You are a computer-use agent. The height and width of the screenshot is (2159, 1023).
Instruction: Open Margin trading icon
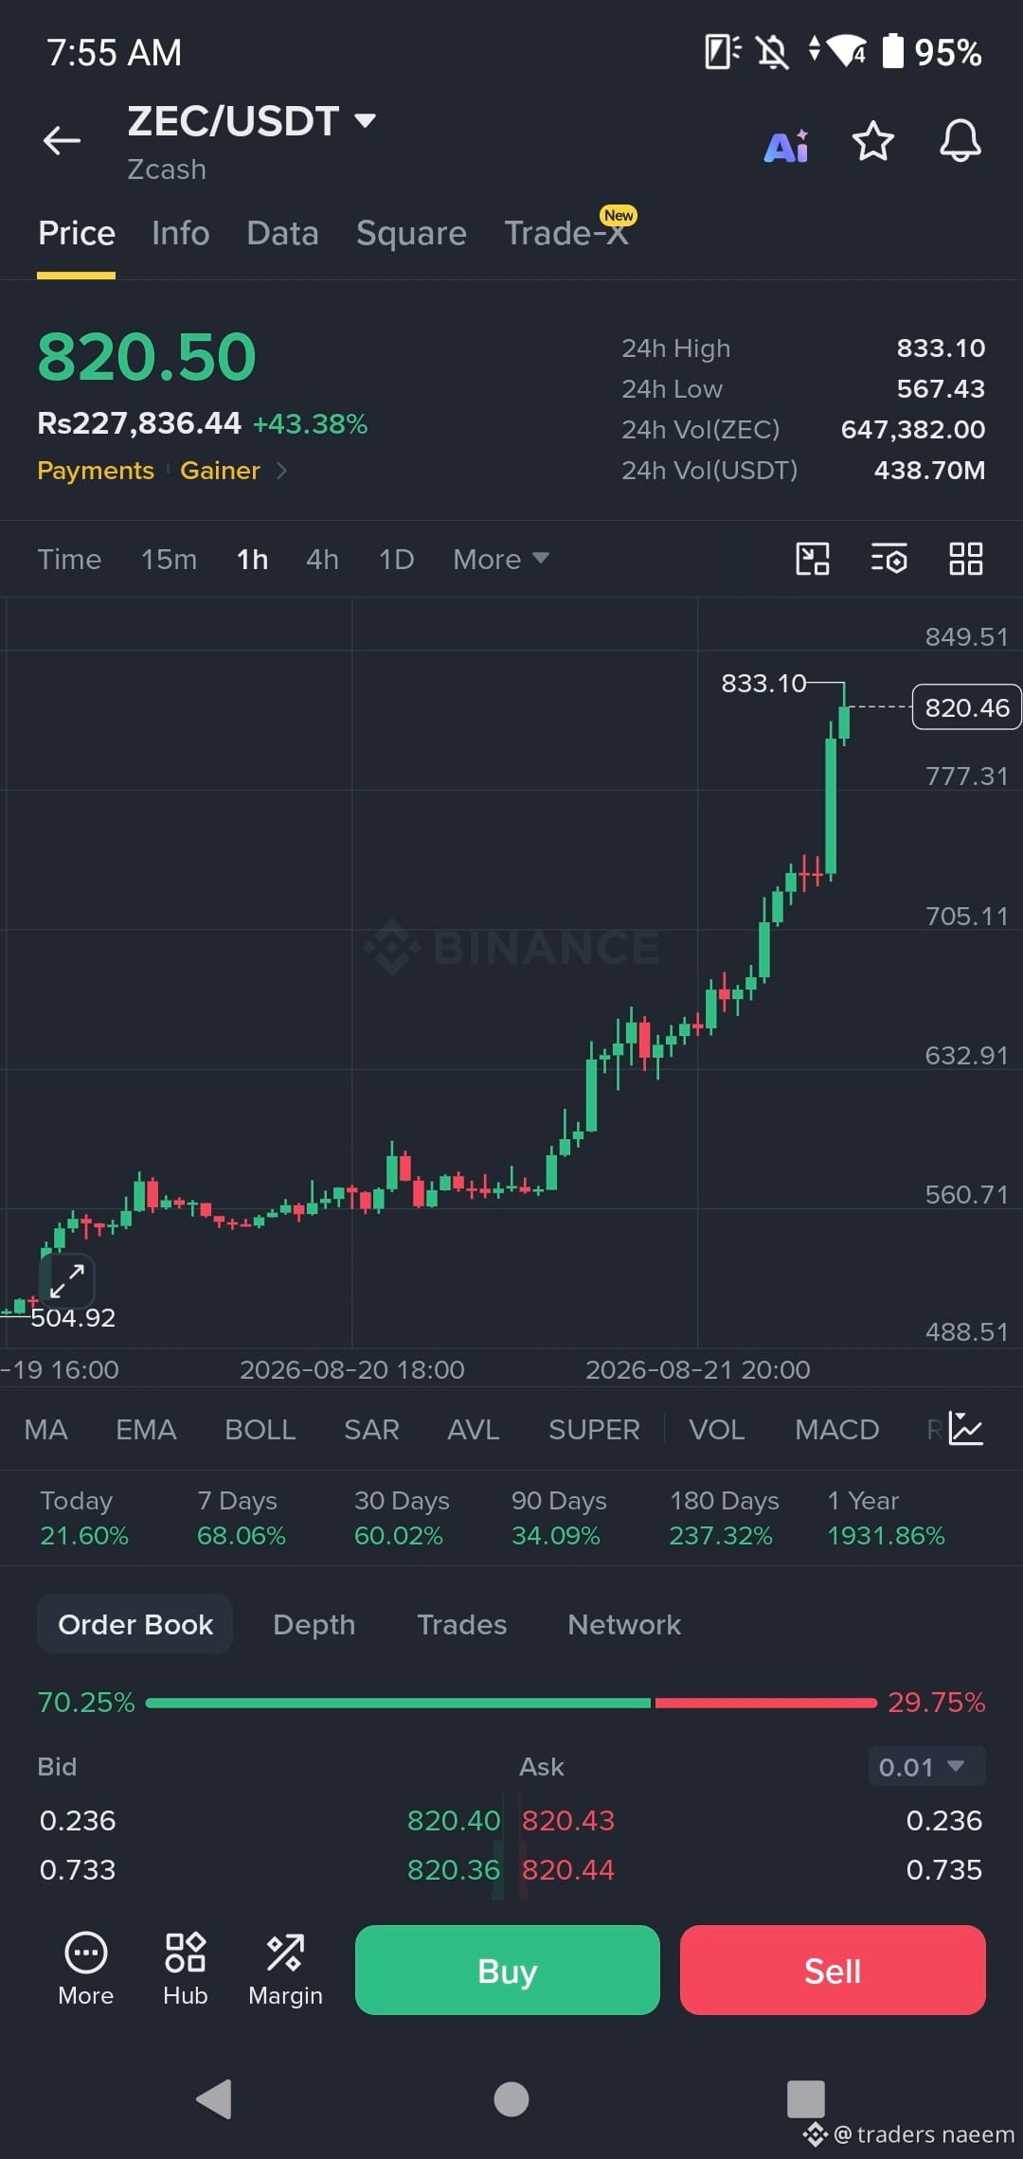285,1970
